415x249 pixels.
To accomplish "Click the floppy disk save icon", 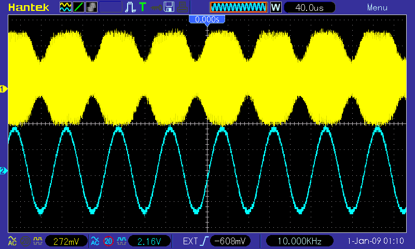I will pos(169,7).
